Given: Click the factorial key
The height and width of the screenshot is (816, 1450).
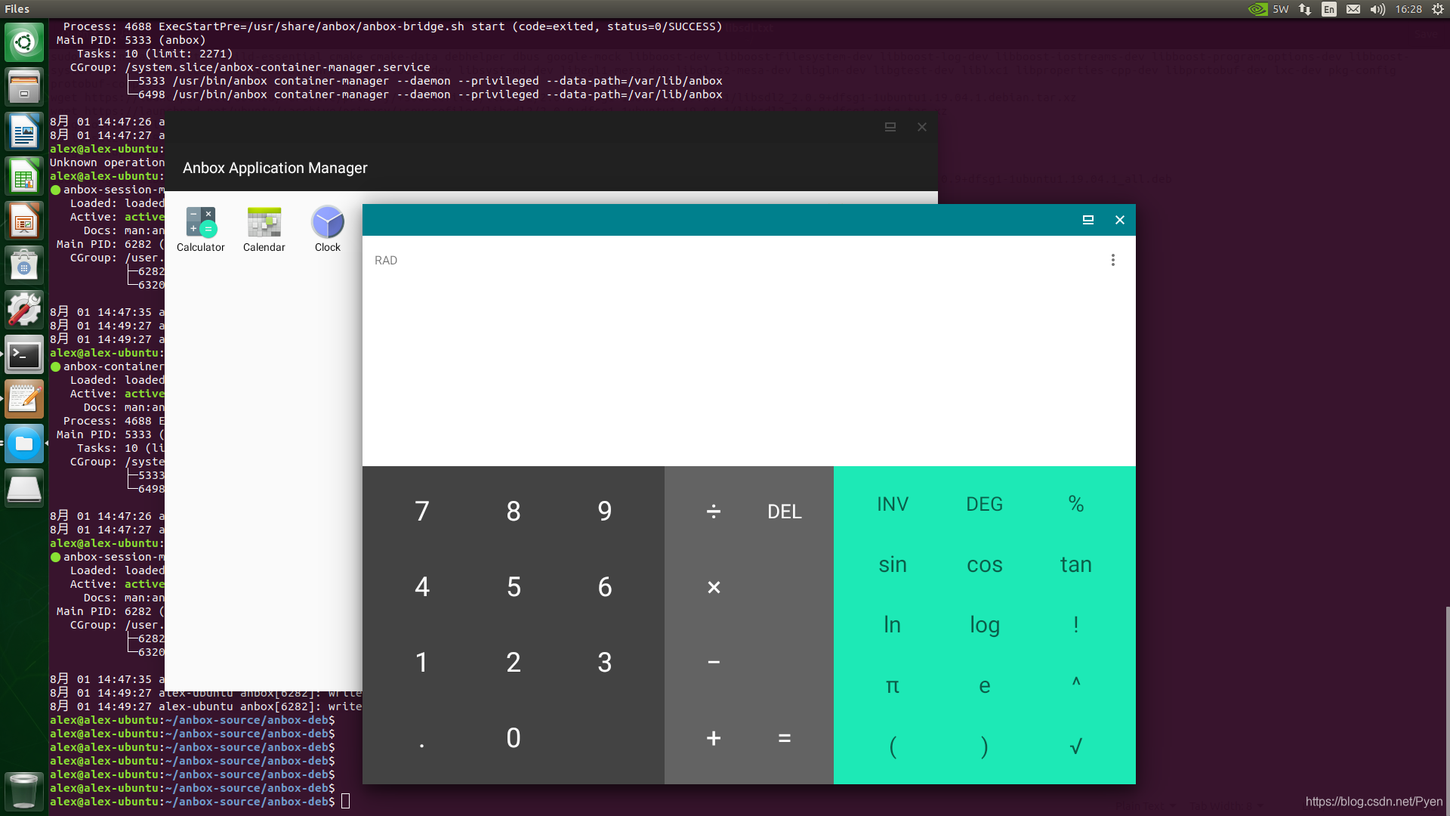Looking at the screenshot, I should [1076, 625].
